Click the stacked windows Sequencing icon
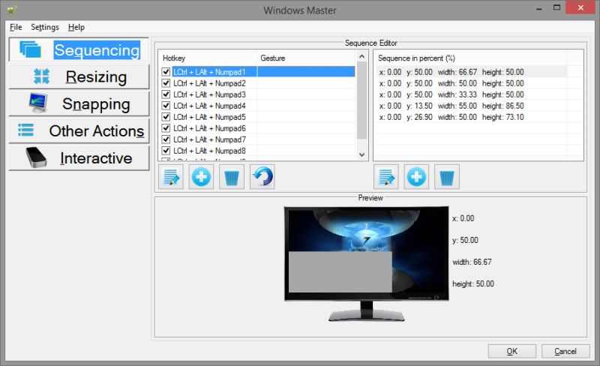Viewport: 600px width, 366px height. tap(30, 49)
